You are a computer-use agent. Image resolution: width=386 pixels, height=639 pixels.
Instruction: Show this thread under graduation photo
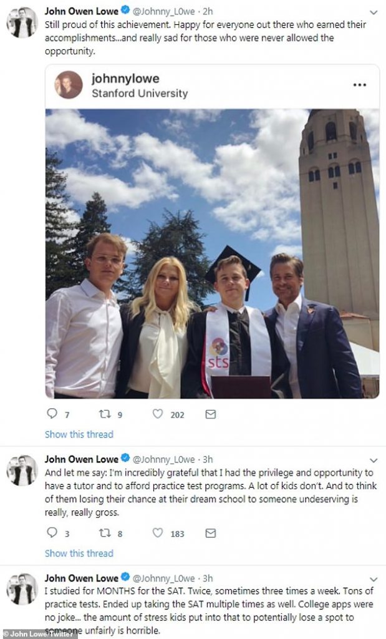(79, 434)
